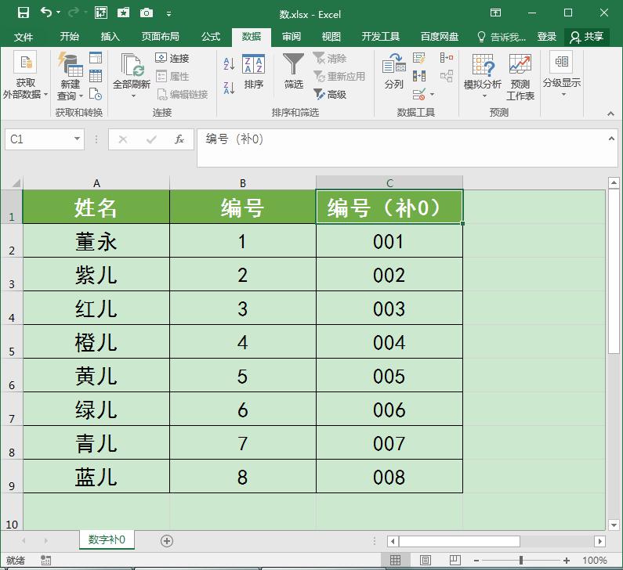Expand the formula bar
Image resolution: width=623 pixels, height=570 pixels.
[611, 139]
